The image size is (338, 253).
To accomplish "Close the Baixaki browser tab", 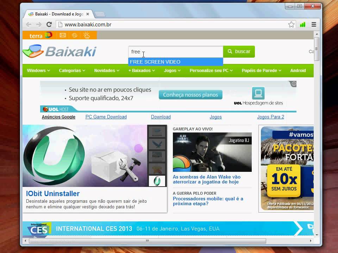I will (88, 14).
